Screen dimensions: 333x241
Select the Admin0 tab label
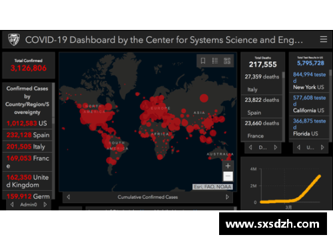(29, 204)
